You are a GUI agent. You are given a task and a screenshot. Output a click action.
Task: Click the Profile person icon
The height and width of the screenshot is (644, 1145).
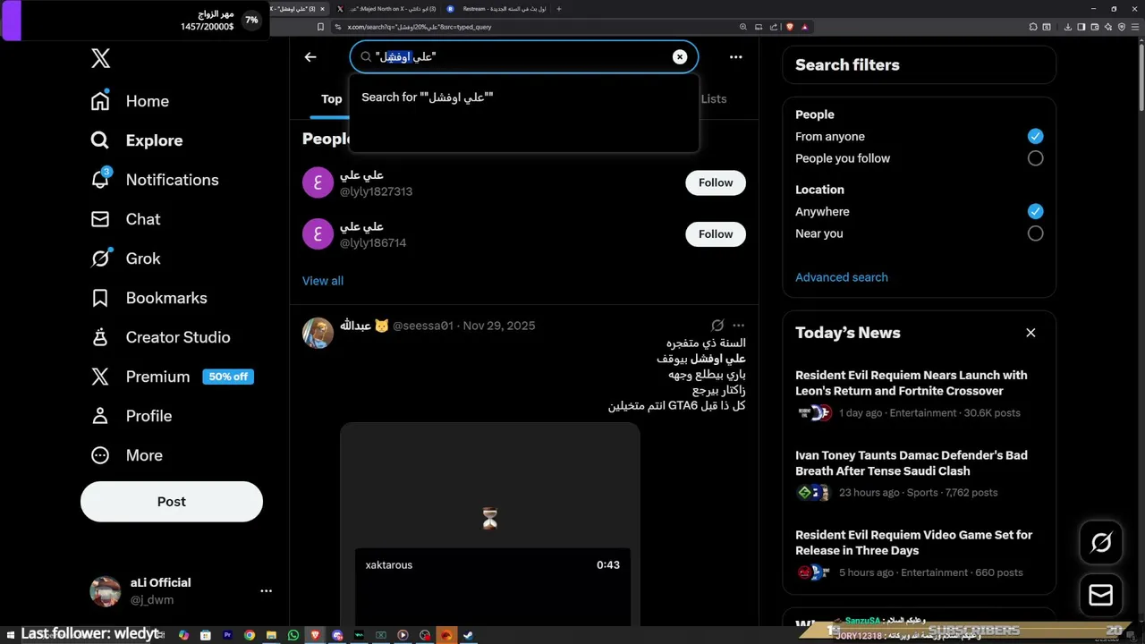coord(100,416)
